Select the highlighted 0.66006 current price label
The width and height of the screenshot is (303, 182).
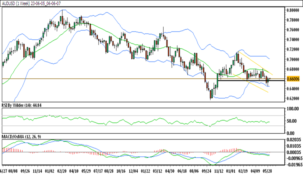pyautogui.click(x=293, y=79)
